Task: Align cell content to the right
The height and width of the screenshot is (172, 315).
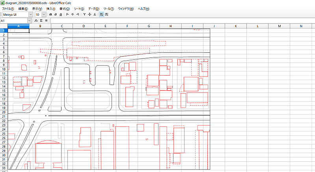Action: pos(78,15)
